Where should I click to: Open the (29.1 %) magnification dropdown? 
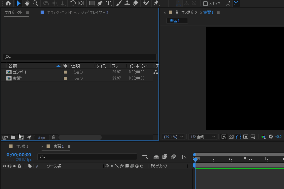pos(173,137)
